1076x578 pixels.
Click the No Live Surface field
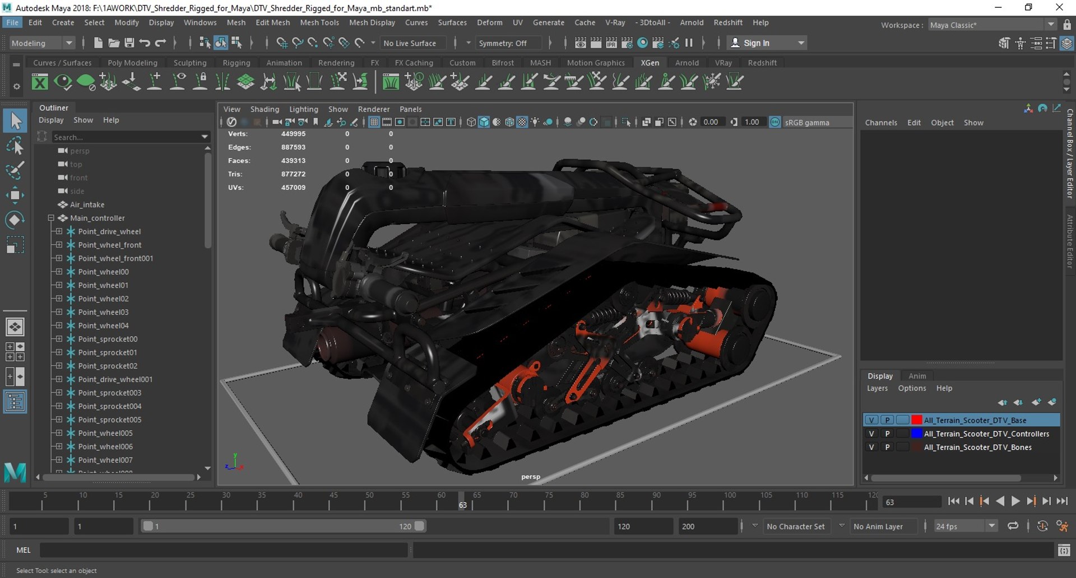pyautogui.click(x=412, y=43)
